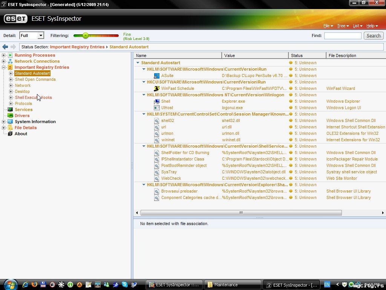Click the Search button
Image resolution: width=386 pixels, height=290 pixels.
(x=373, y=35)
